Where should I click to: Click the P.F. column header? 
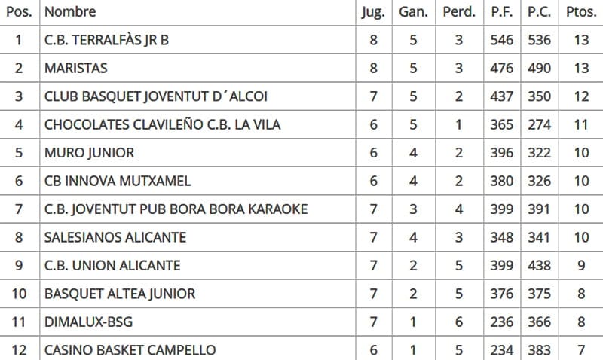(x=501, y=12)
